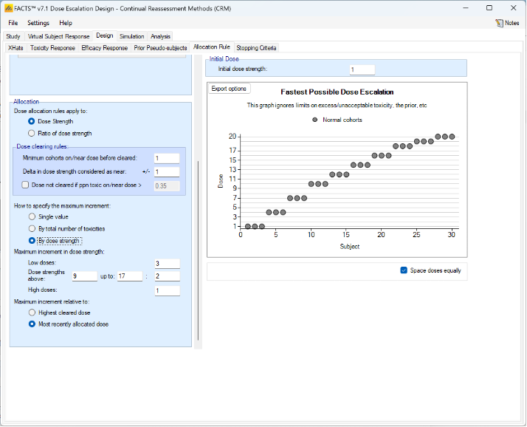Enable Dose not cleared if ppn toxic checkbox
The width and height of the screenshot is (527, 427).
click(27, 185)
